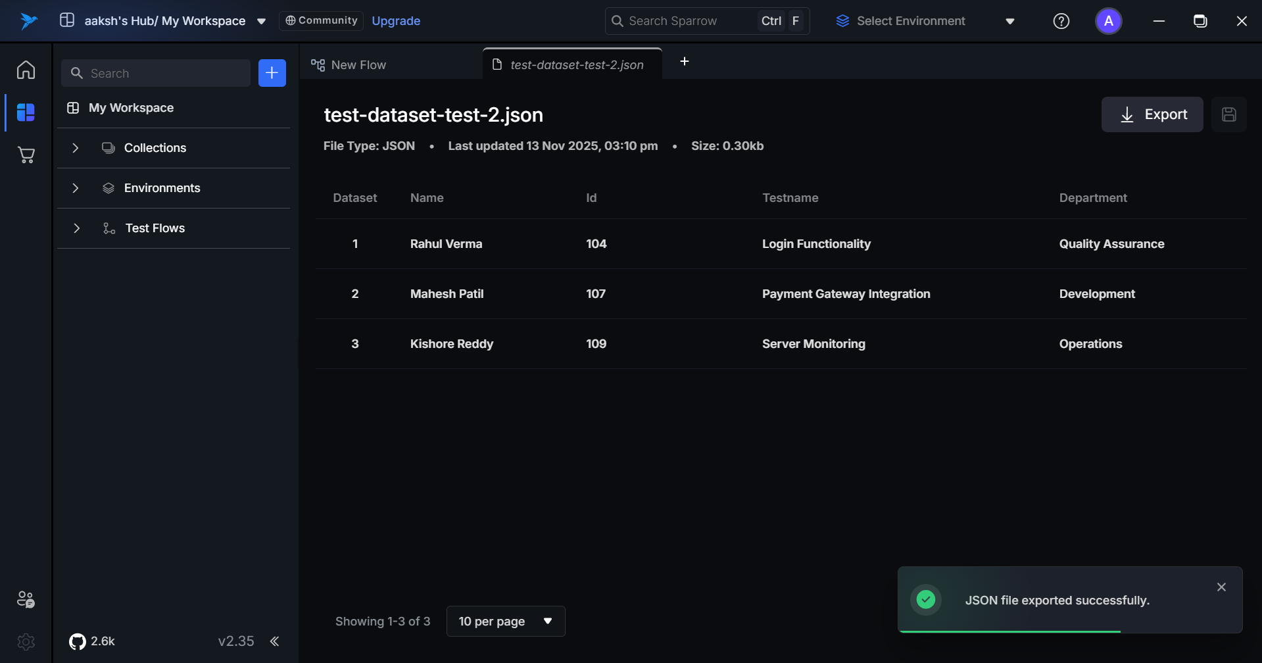This screenshot has width=1262, height=663.
Task: Open the Marketplace cart icon
Action: tap(26, 155)
